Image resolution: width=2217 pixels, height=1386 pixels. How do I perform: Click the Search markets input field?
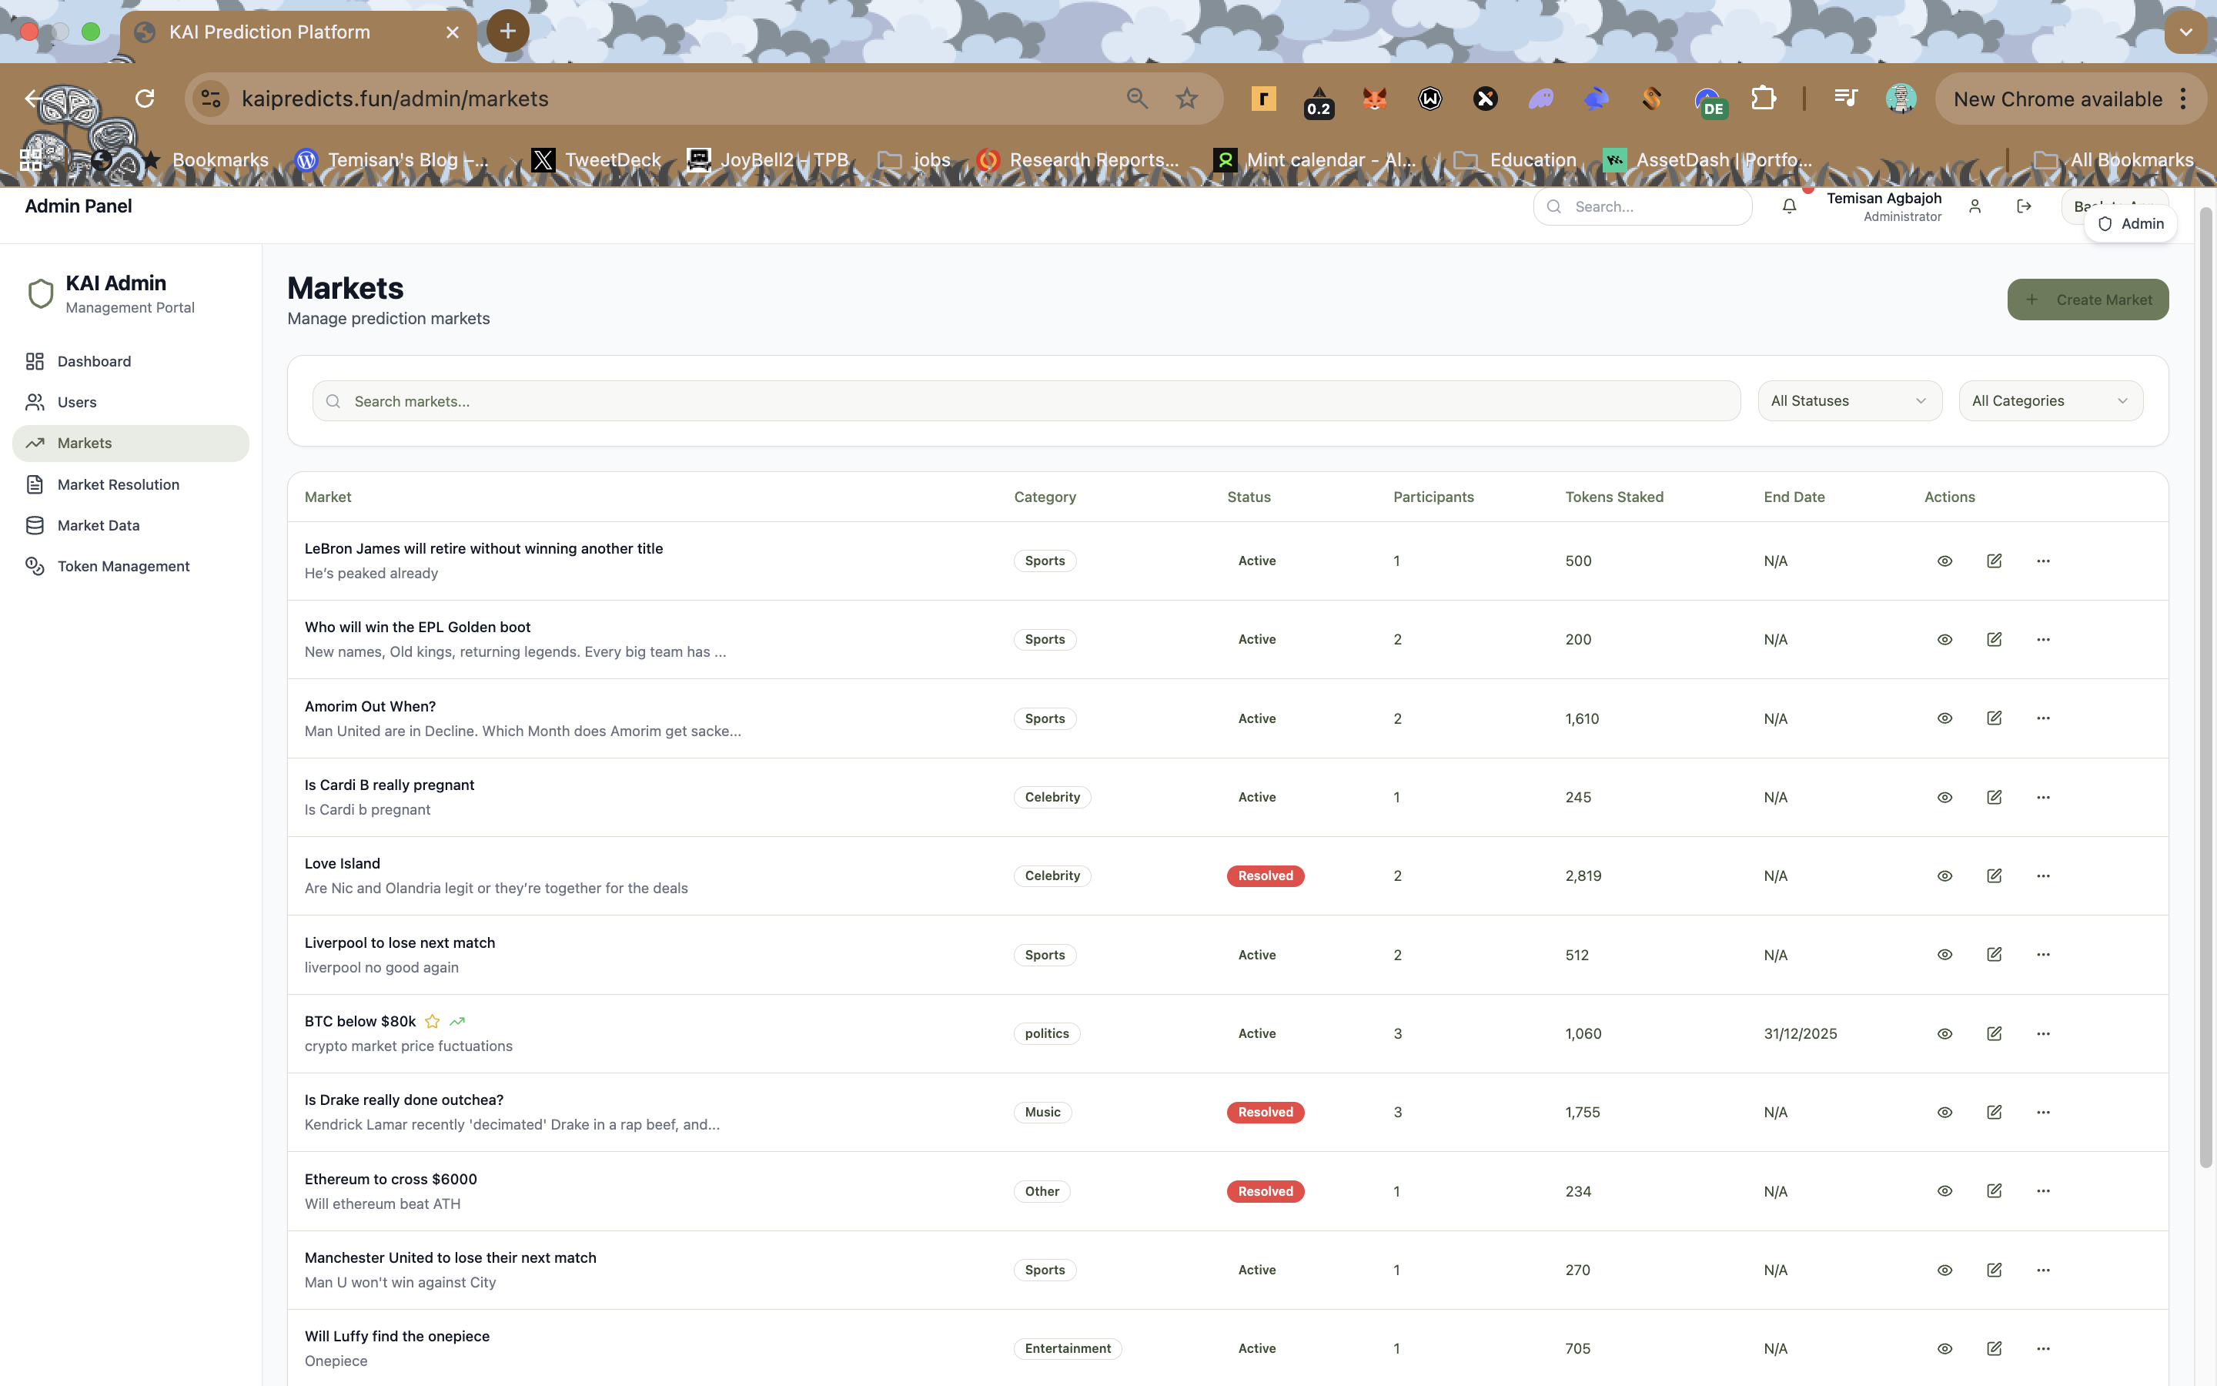click(x=1026, y=400)
